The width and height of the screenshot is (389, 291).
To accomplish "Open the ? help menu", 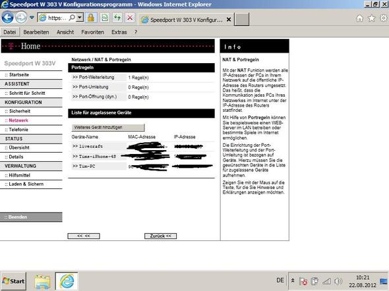I will tap(136, 32).
